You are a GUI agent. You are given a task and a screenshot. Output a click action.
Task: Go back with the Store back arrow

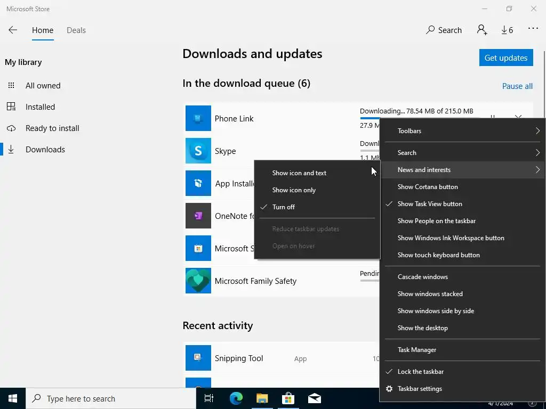(x=13, y=30)
